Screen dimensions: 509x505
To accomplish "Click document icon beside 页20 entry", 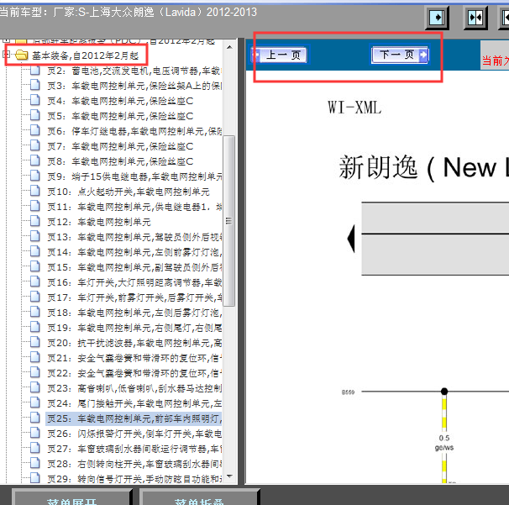I will (35, 342).
